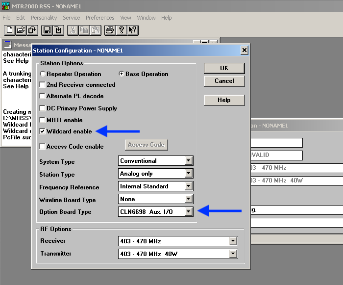The image size is (343, 285).
Task: Click the 'Frequency Reference' label
Action: point(69,187)
